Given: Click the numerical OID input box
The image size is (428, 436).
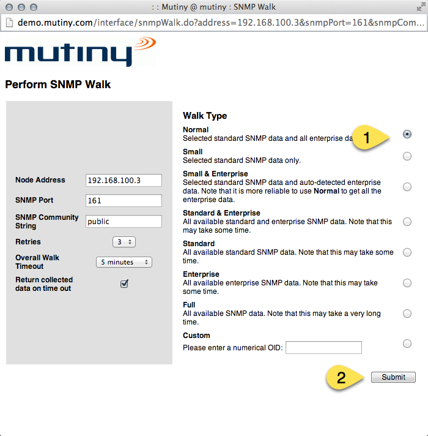Looking at the screenshot, I should [x=323, y=347].
